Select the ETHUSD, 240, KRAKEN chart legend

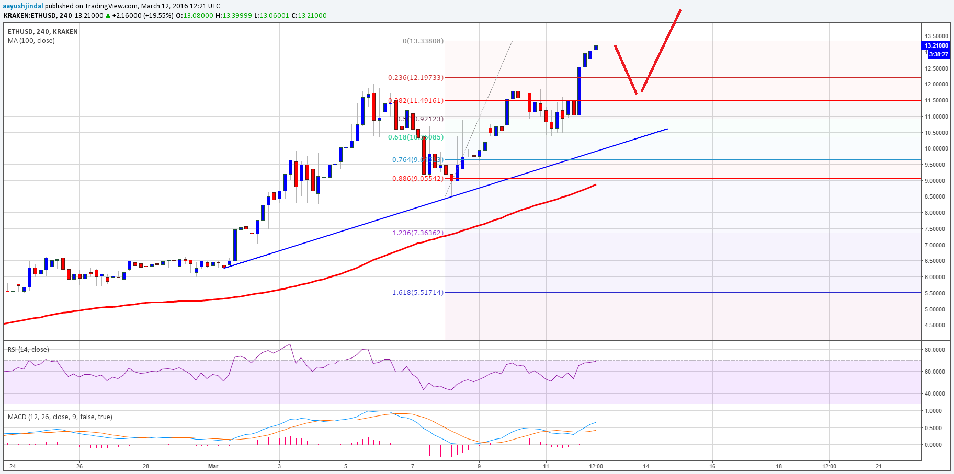42,32
